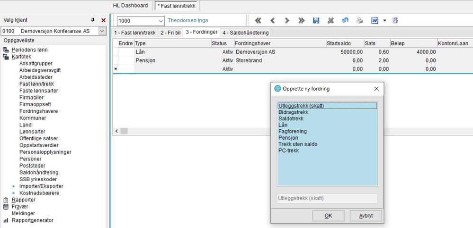Open the employee number 1000 dropdown
This screenshot has width=473, height=228.
pos(160,21)
